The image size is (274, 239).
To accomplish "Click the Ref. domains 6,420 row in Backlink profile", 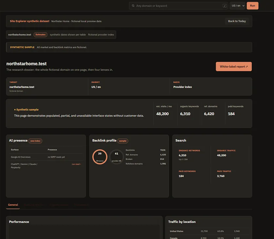I will click(x=146, y=154).
